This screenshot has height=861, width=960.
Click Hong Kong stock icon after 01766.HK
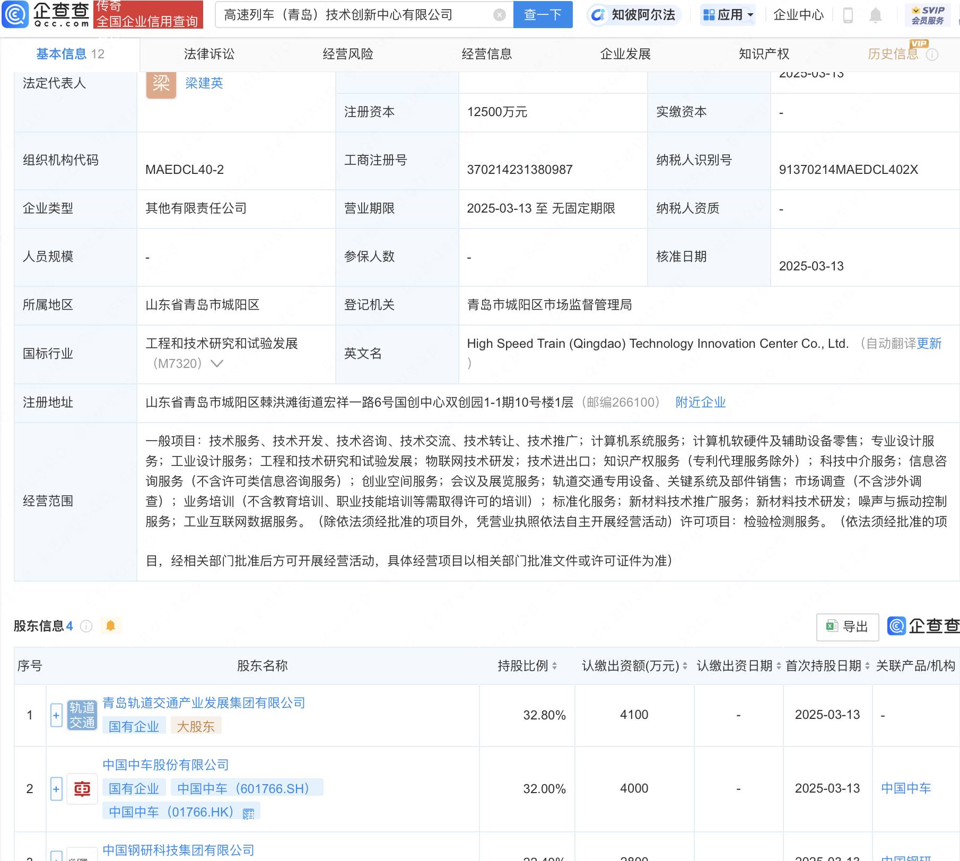tap(248, 814)
